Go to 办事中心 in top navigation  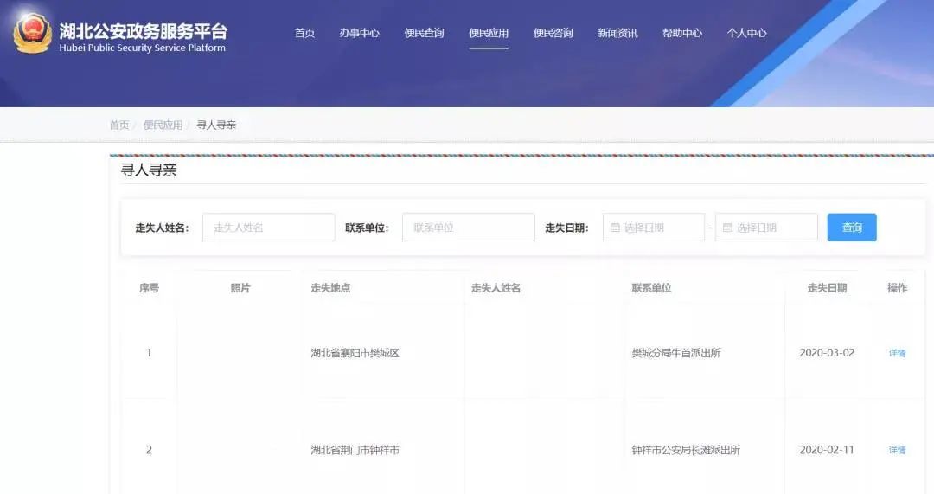click(x=359, y=33)
